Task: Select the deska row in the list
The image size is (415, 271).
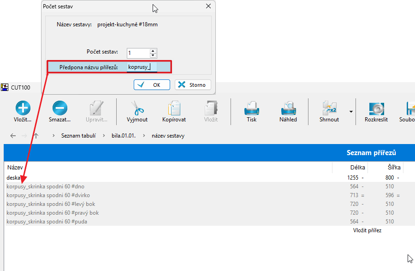Action: (x=14, y=178)
